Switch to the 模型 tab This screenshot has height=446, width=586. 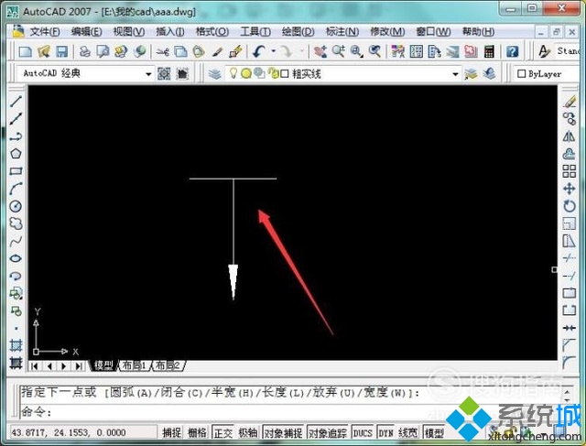click(103, 365)
